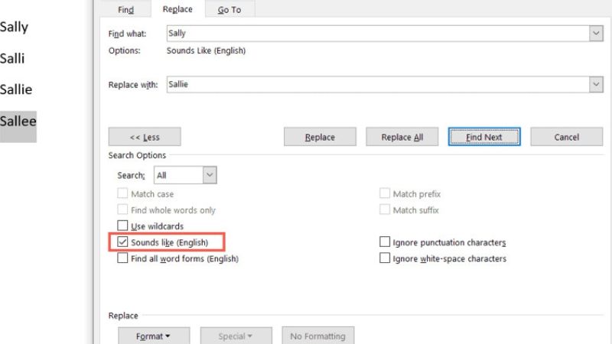Click the Replace with input field
612x344 pixels.
coord(377,84)
